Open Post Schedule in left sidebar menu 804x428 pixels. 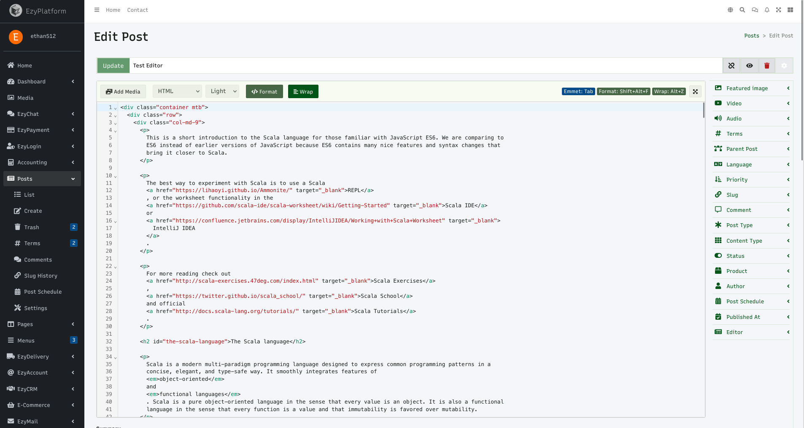(x=43, y=292)
